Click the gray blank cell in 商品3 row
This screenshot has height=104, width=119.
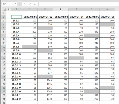(45, 28)
